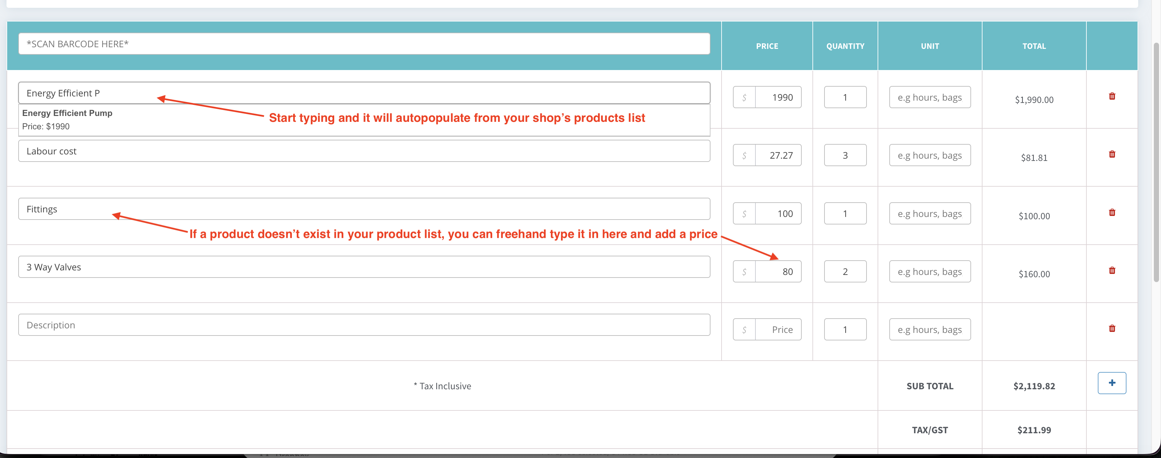The height and width of the screenshot is (458, 1161).
Task: Change quantity for Energy Efficient Pump row
Action: tap(845, 97)
